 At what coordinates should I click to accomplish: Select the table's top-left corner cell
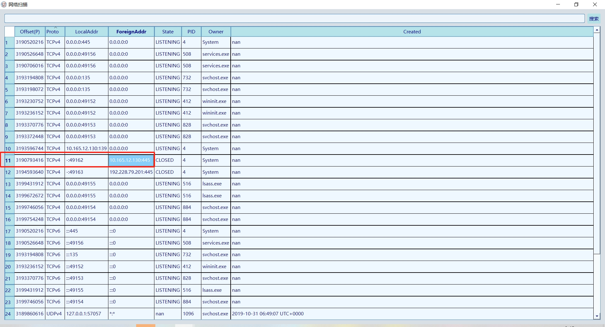click(9, 31)
